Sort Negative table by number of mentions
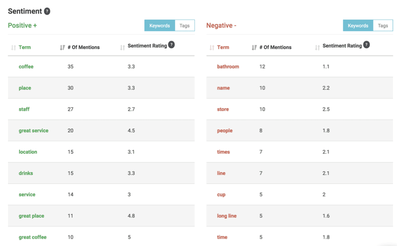This screenshot has width=401, height=246. [254, 48]
